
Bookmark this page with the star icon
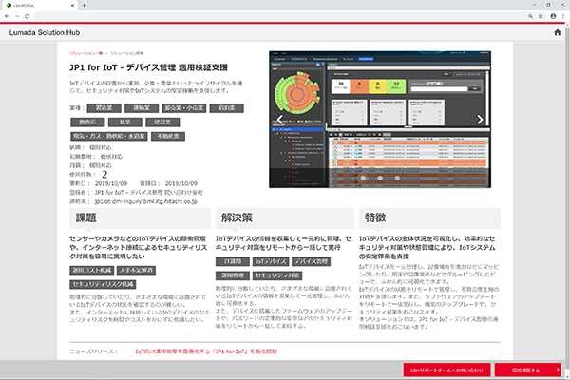click(x=541, y=16)
